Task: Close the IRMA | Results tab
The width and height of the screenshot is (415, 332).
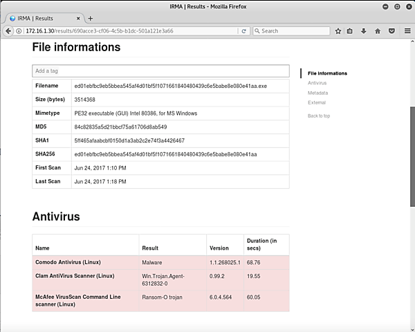Action: tap(77, 18)
